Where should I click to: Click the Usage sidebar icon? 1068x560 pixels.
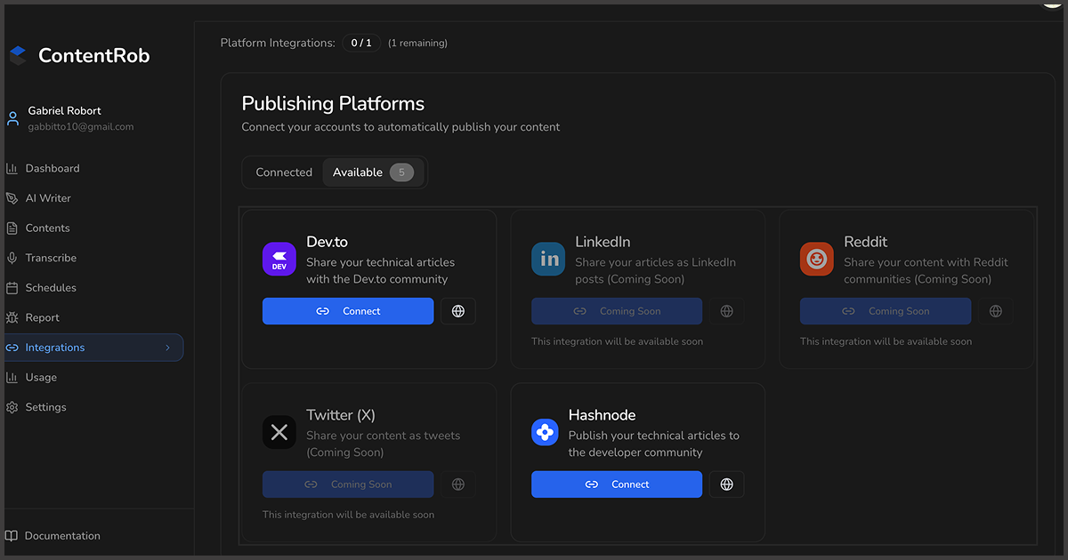[13, 377]
